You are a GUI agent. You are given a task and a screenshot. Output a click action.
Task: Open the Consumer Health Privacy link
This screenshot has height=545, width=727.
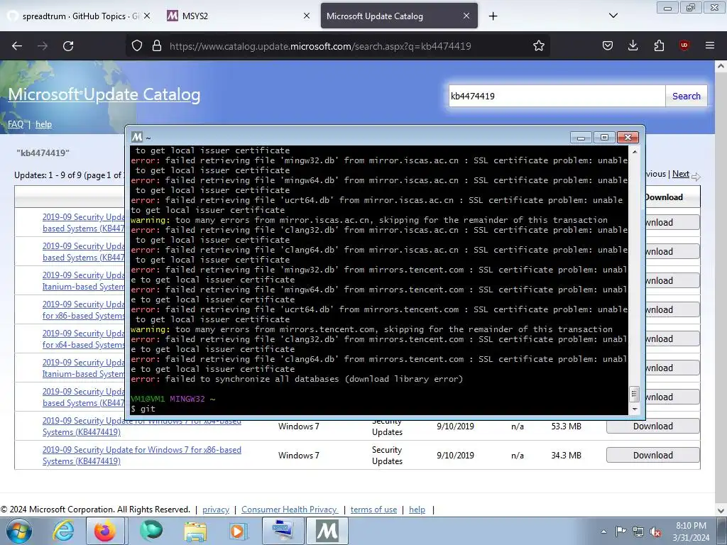[290, 510]
